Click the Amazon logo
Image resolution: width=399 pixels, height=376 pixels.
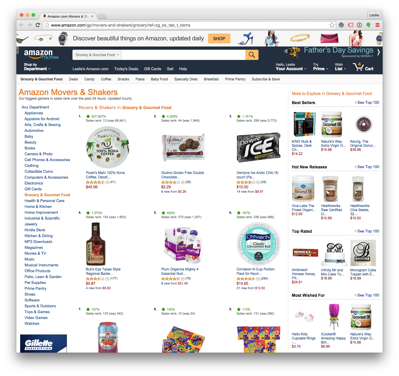tap(38, 54)
